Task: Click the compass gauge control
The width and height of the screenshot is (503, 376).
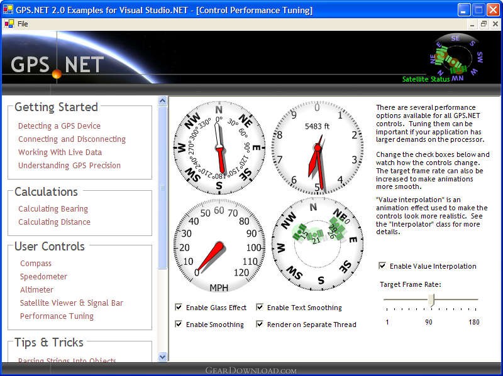Action: pos(219,148)
